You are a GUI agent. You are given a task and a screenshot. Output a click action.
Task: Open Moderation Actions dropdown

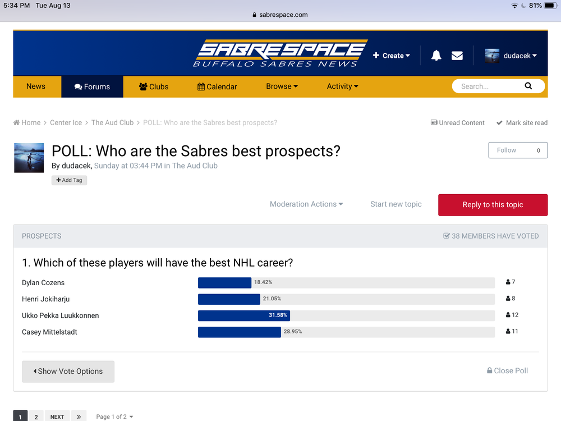[306, 204]
